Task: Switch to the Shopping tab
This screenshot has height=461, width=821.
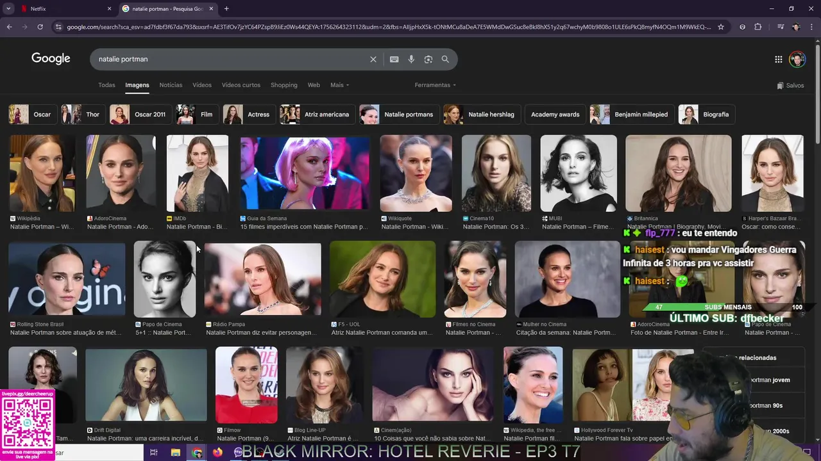Action: click(x=284, y=85)
